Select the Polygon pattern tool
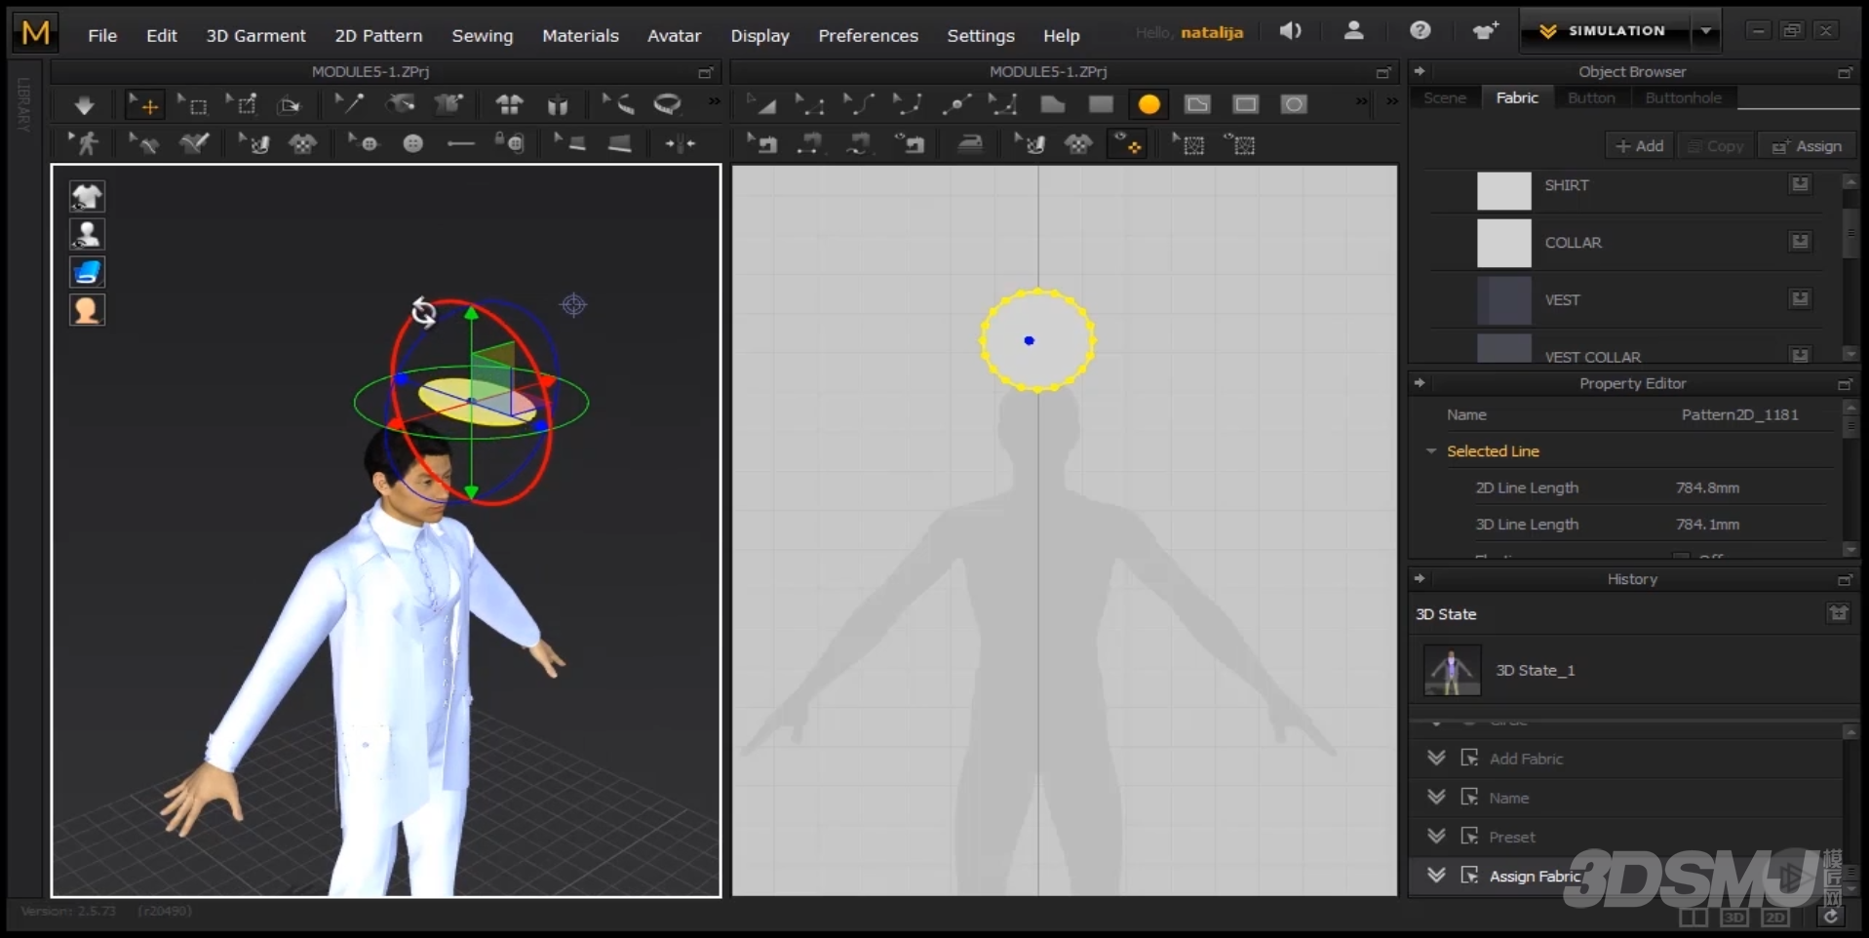Viewport: 1869px width, 938px height. tap(1052, 104)
